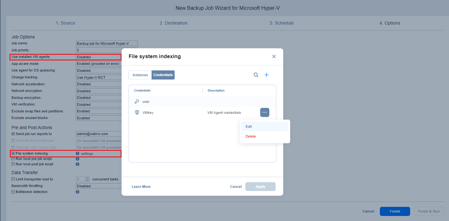Screen dimensions: 449x221
Task: Click into the Job name field
Action: coord(106,43)
